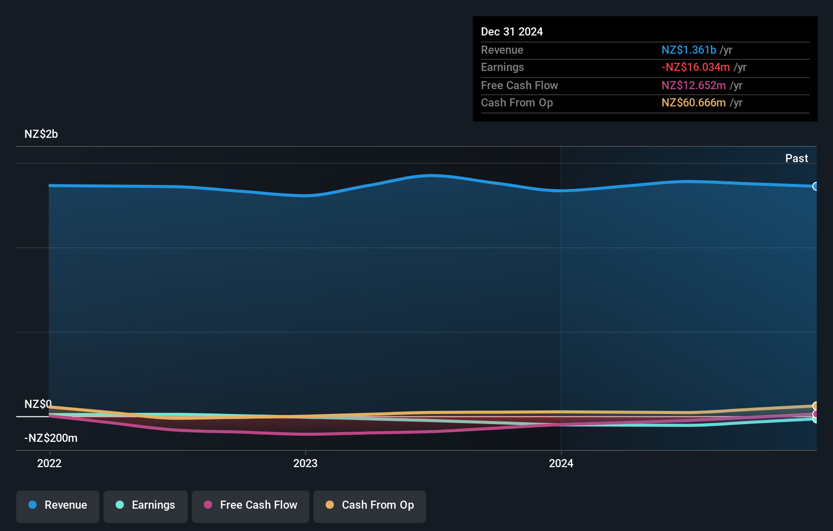Click the 2022 x-axis label
This screenshot has height=531, width=833.
pyautogui.click(x=49, y=463)
